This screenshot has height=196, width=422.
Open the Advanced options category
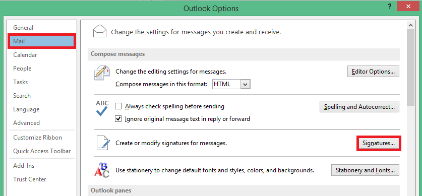click(x=42, y=123)
